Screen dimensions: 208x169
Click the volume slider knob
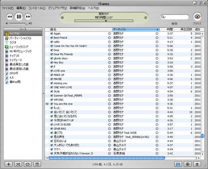27,23
